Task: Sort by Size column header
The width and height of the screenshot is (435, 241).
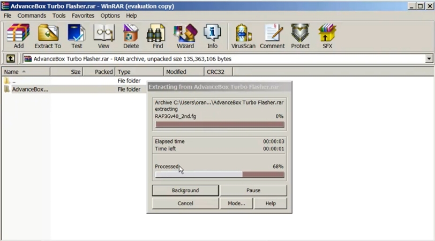Action: (66, 72)
